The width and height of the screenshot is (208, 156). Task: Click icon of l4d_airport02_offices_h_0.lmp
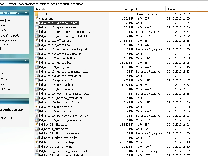[36, 58]
